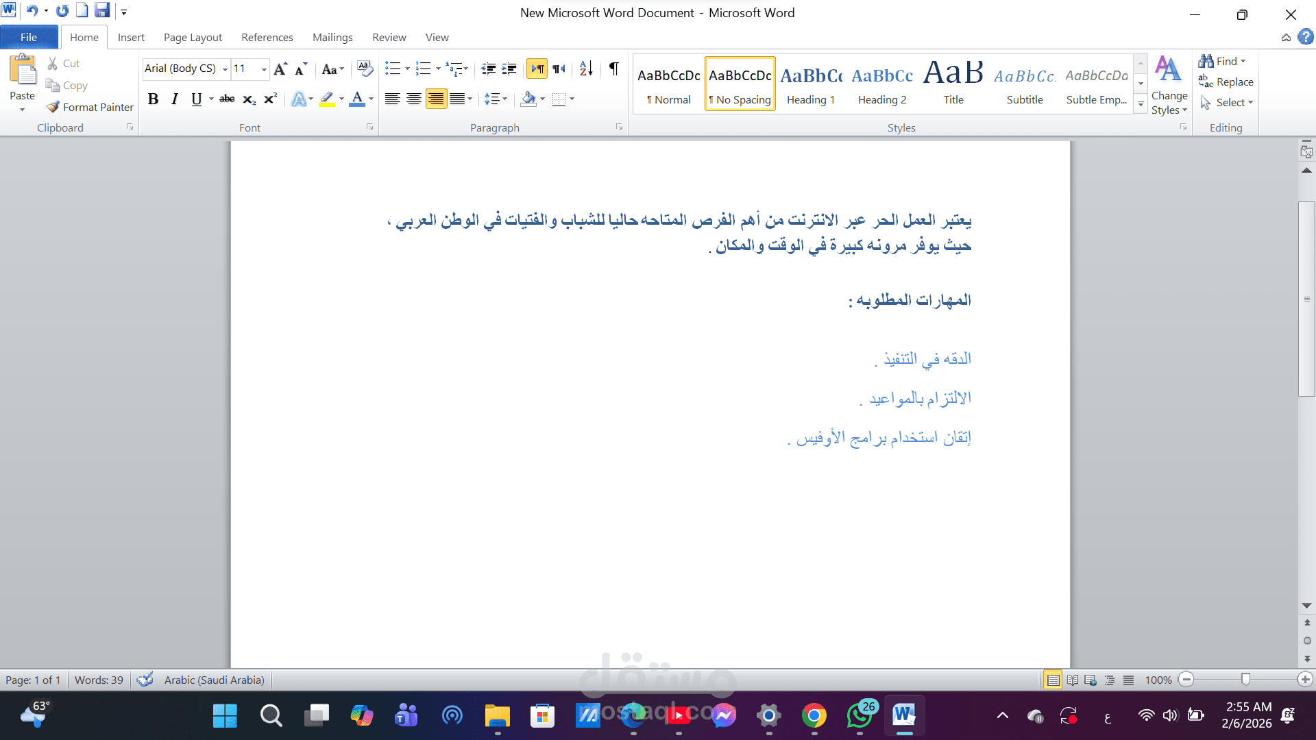Screen dimensions: 1316x740
Task: Click the Replace icon in Editing
Action: (1206, 82)
